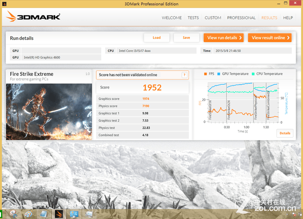This screenshot has width=303, height=219.
Task: Click the GPU Temperature legend blue swatch
Action: [x=219, y=74]
